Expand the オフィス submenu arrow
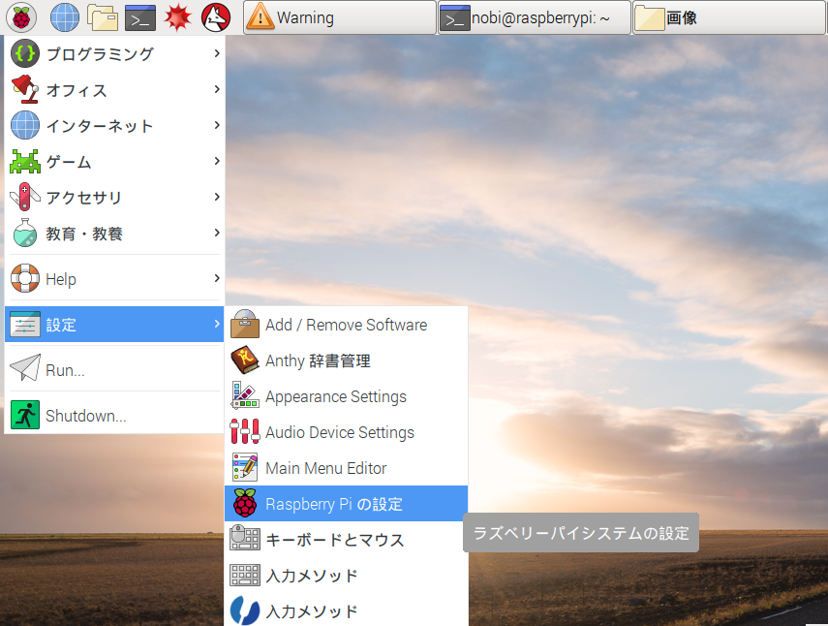The width and height of the screenshot is (828, 626). tap(217, 89)
